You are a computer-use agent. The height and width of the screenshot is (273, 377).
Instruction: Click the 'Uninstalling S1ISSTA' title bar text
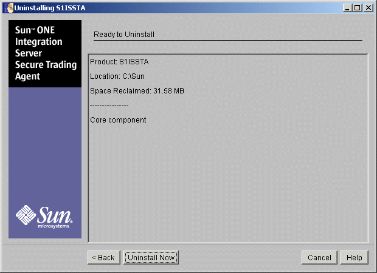[50, 8]
